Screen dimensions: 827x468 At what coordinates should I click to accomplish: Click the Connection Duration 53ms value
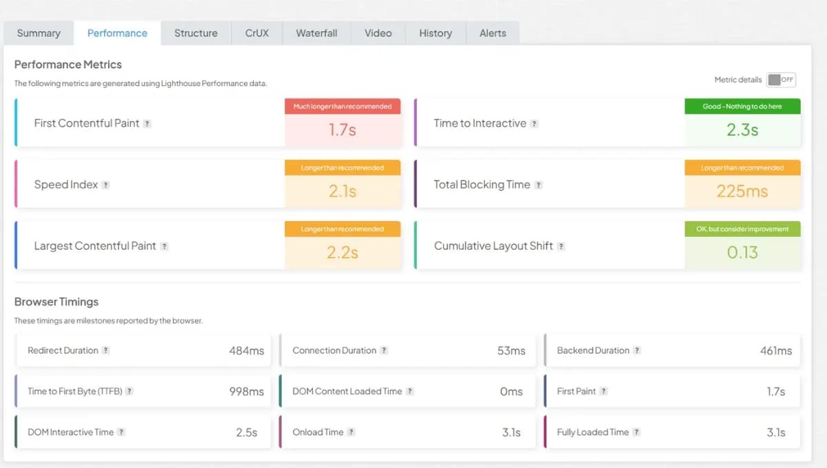pos(511,350)
